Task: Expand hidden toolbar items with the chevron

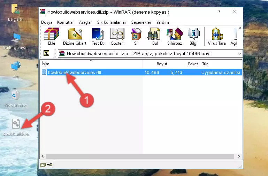Action: 240,28
